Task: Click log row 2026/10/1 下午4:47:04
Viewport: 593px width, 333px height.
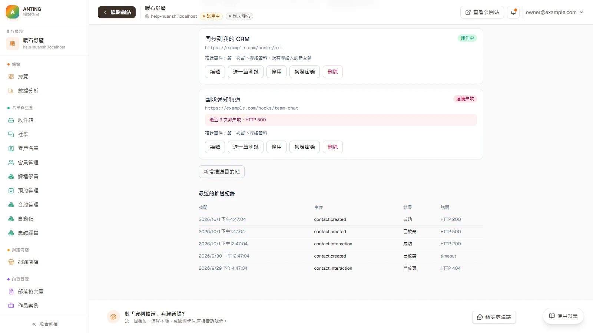Action: click(x=341, y=219)
